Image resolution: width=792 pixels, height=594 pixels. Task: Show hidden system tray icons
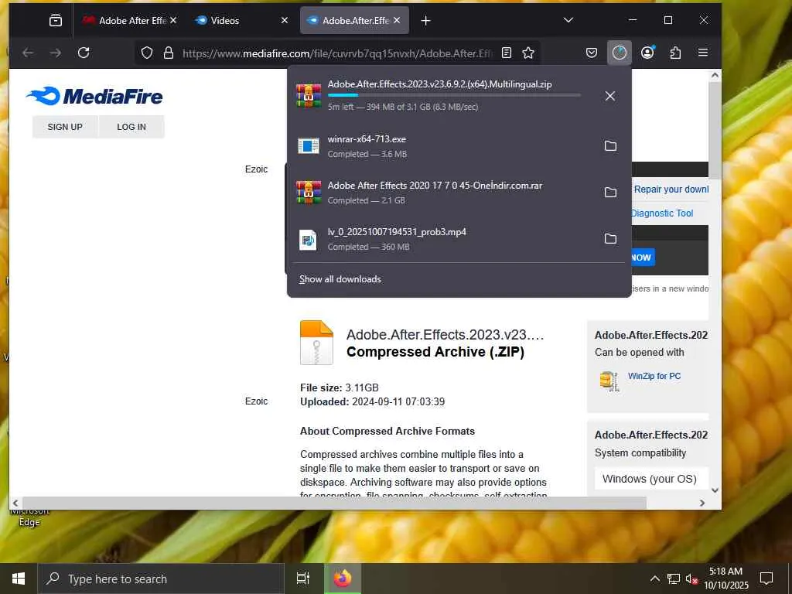654,579
